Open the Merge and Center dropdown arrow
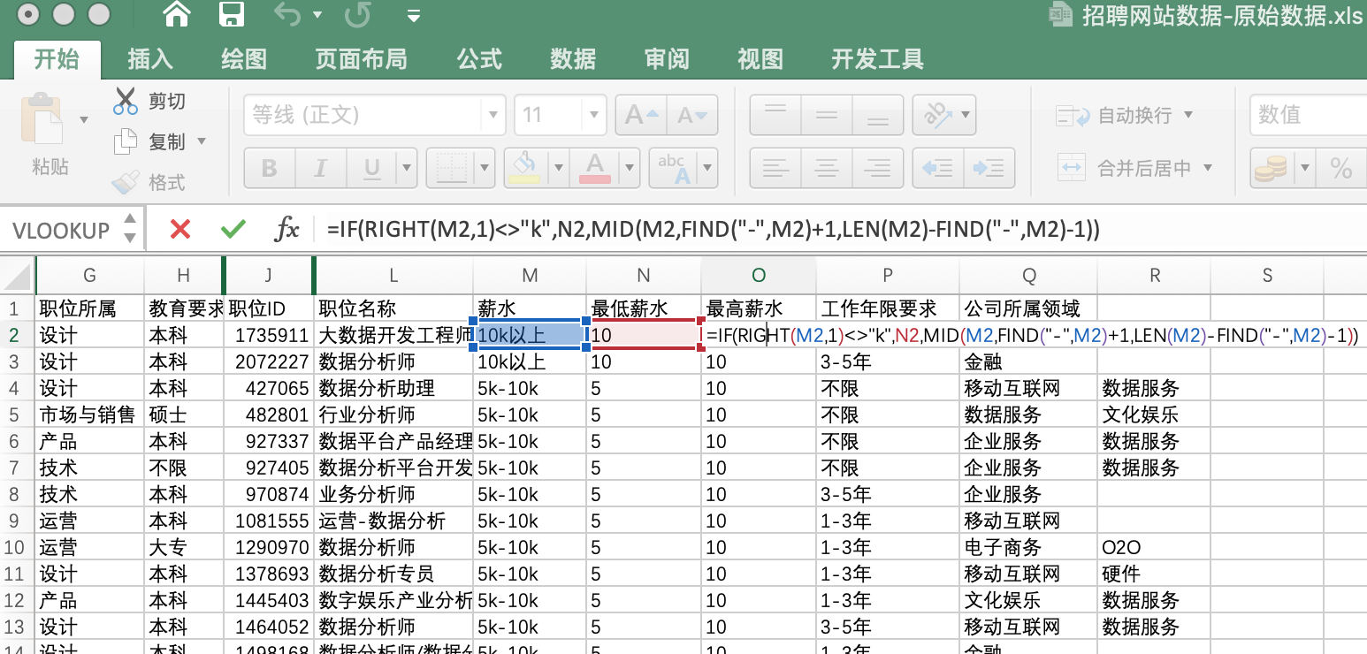Image resolution: width=1367 pixels, height=654 pixels. [1208, 168]
